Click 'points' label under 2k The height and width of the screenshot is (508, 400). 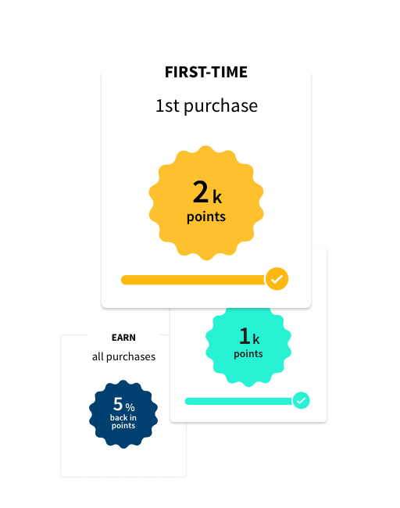(x=206, y=217)
